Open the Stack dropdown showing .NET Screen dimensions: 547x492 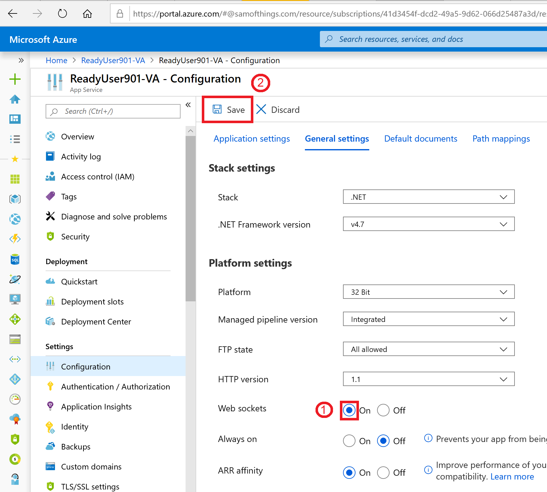[429, 197]
